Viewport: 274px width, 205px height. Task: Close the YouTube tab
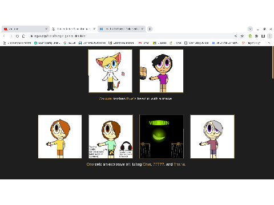(46, 29)
